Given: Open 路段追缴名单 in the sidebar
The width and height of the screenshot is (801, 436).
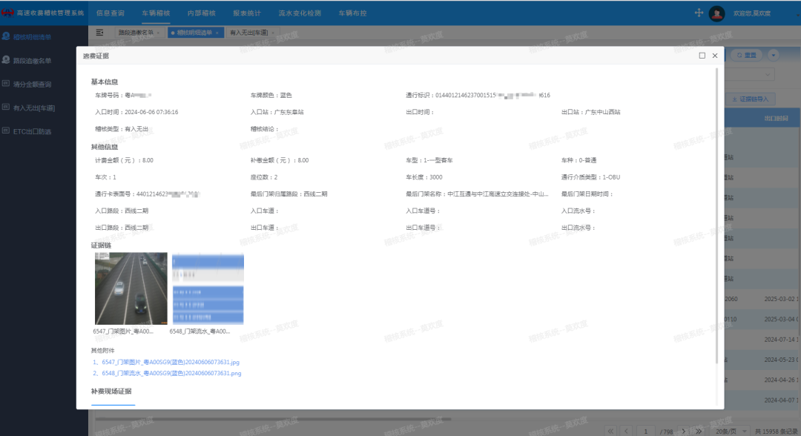Looking at the screenshot, I should point(32,61).
